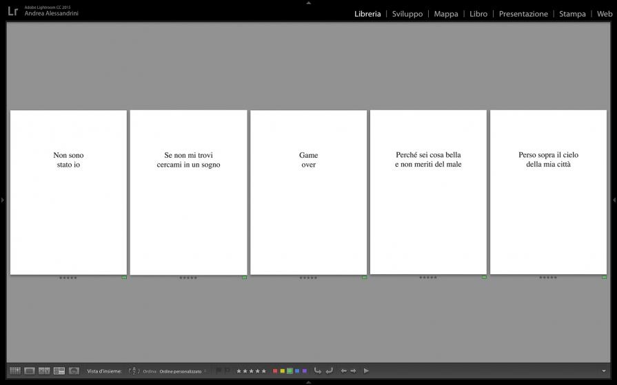Set rating using toolbar stars
This screenshot has height=385, width=617.
pos(251,371)
